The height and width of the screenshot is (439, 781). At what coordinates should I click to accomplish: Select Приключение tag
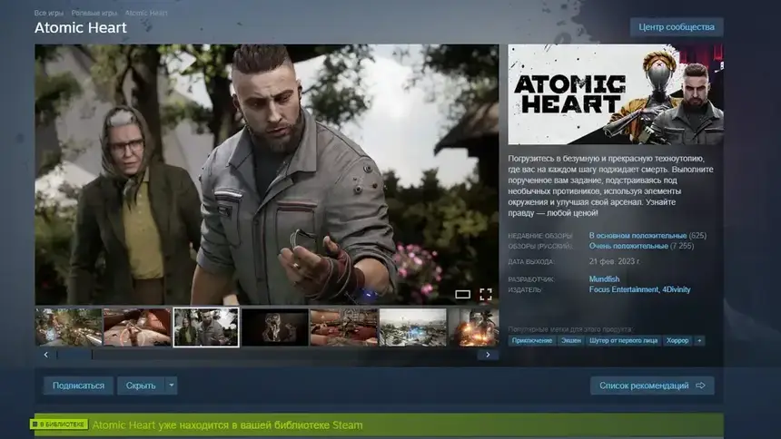click(x=532, y=340)
